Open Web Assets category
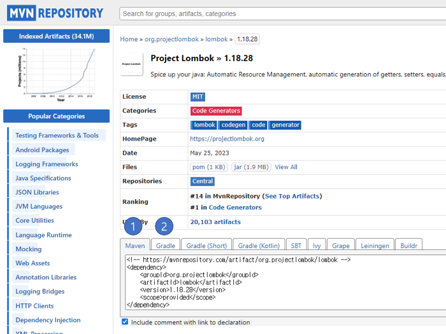Screen dimensions: 446x334 [x=32, y=263]
